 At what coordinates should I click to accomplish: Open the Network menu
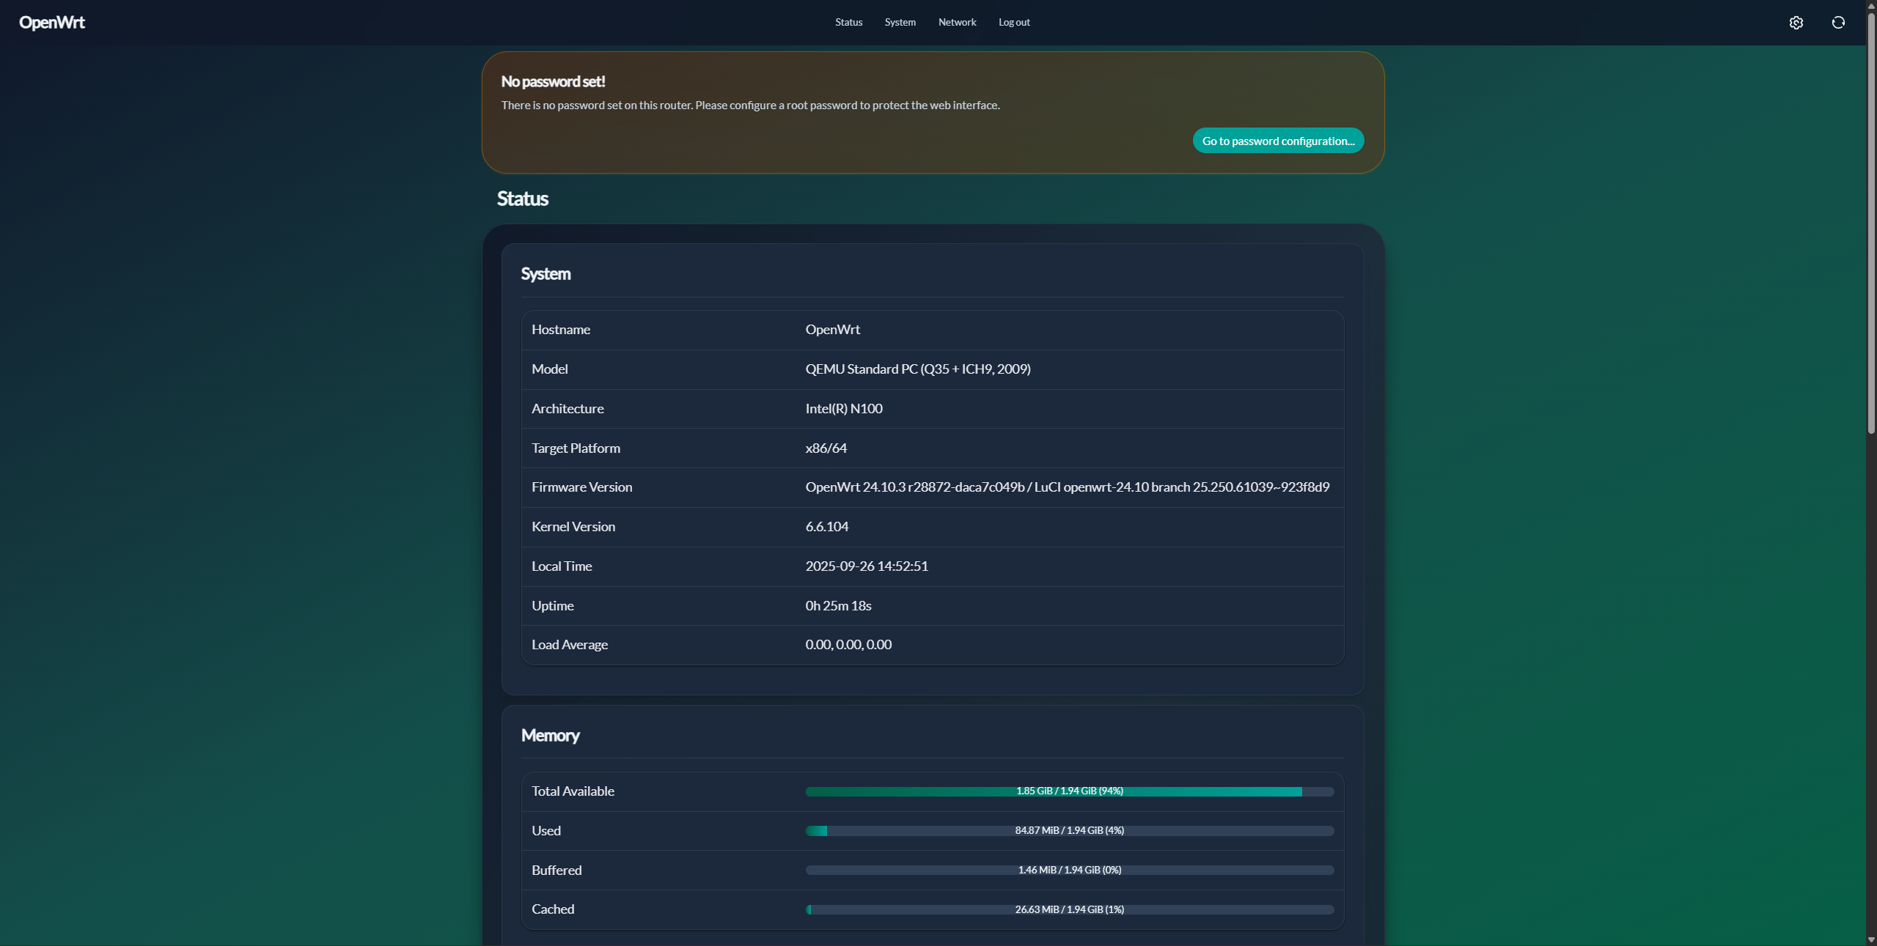click(x=957, y=23)
